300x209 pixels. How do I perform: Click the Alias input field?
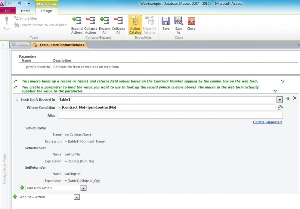pyautogui.click(x=170, y=115)
